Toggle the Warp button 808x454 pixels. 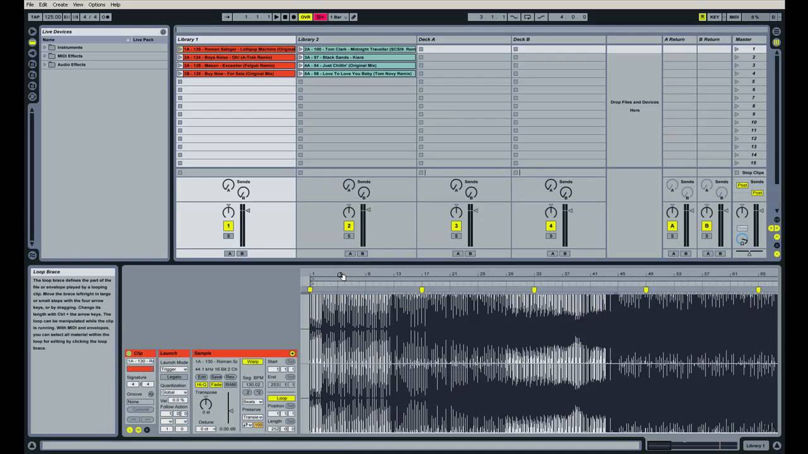point(252,361)
